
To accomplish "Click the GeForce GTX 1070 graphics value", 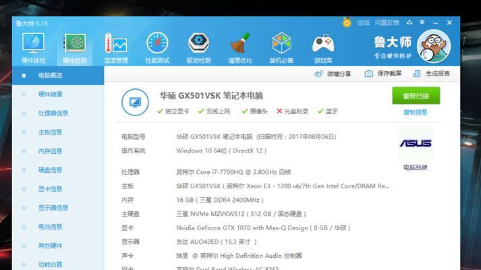I will point(263,228).
